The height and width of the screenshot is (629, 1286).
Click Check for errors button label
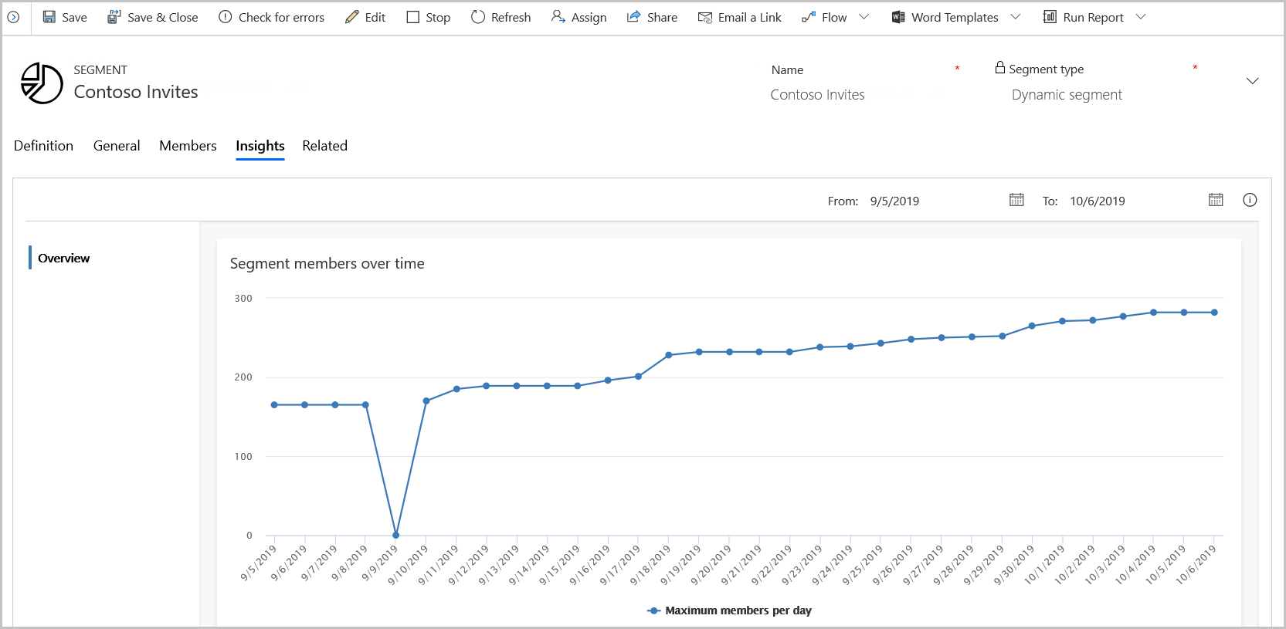[281, 17]
